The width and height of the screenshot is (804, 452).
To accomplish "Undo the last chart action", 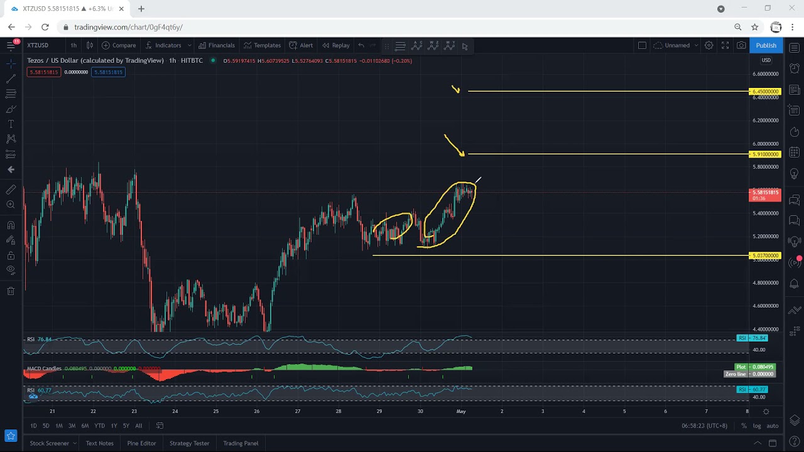I will point(361,45).
